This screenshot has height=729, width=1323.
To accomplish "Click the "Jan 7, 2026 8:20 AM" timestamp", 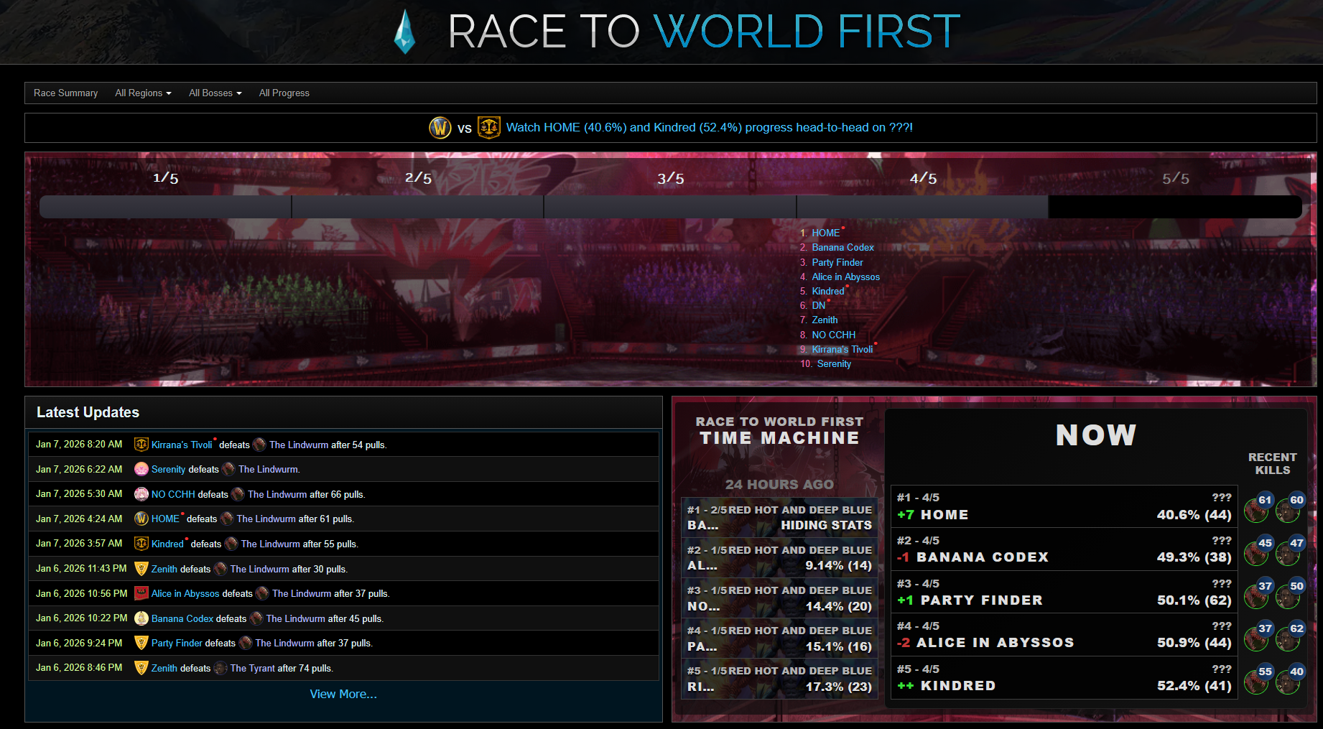I will (79, 445).
